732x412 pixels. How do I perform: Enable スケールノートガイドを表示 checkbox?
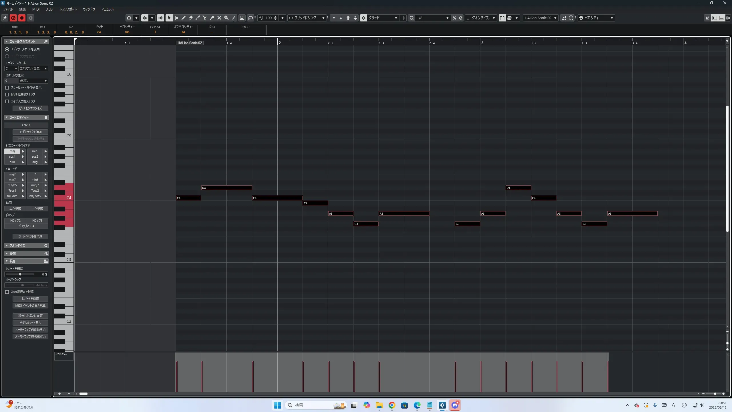(7, 88)
